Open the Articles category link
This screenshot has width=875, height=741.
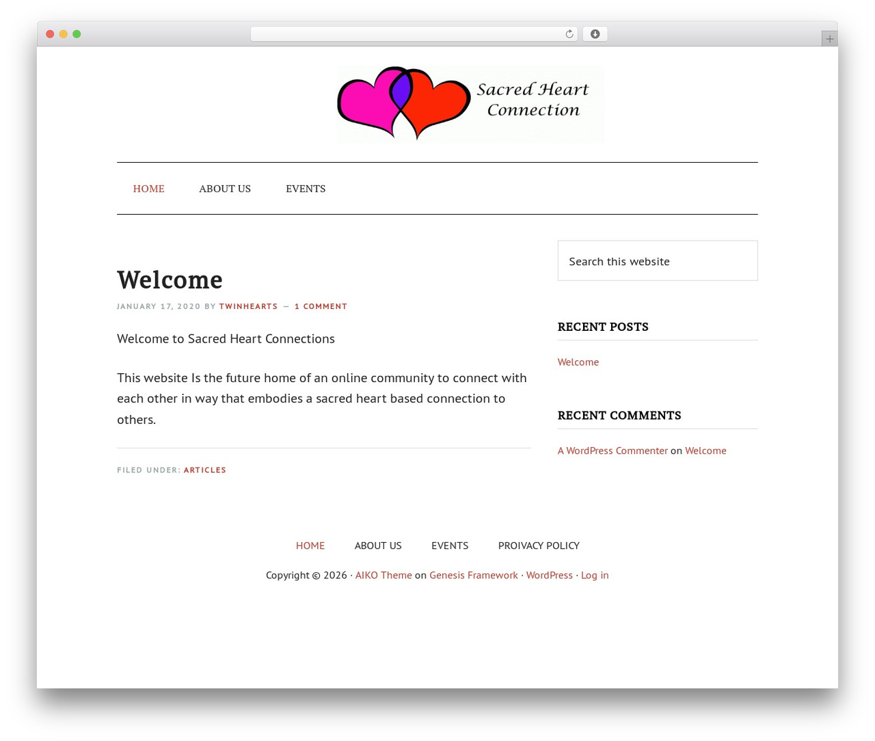pyautogui.click(x=205, y=470)
